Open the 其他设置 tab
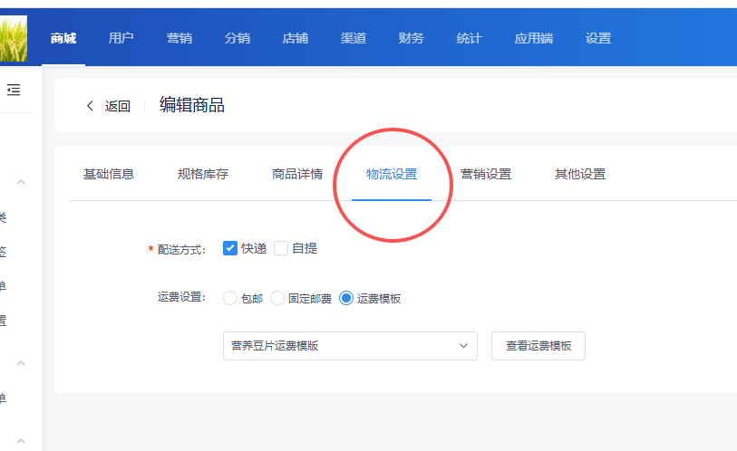Image resolution: width=737 pixels, height=451 pixels. coord(580,174)
